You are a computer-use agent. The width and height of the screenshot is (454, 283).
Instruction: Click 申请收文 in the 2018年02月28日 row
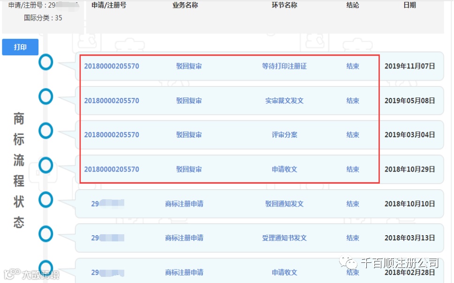click(x=284, y=272)
